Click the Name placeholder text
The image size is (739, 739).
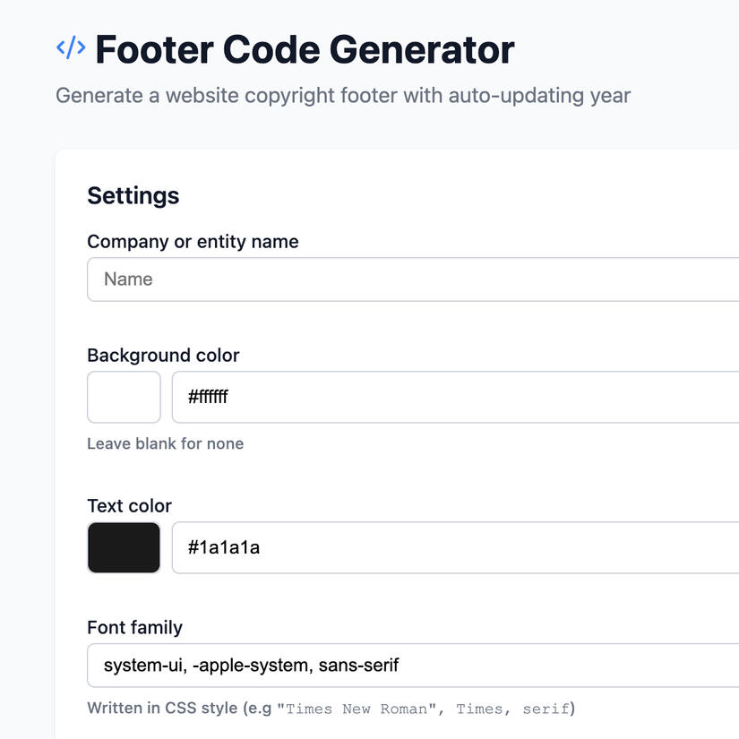click(x=126, y=279)
